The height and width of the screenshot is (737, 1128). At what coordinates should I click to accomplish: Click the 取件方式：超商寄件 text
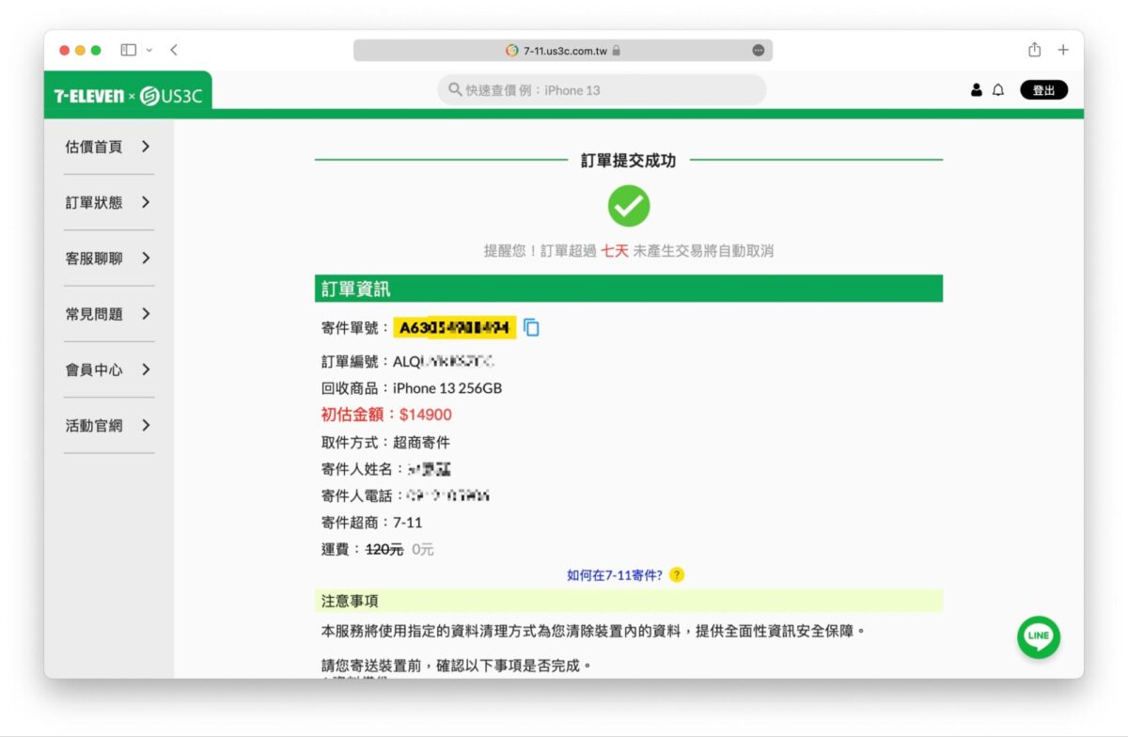click(x=385, y=442)
